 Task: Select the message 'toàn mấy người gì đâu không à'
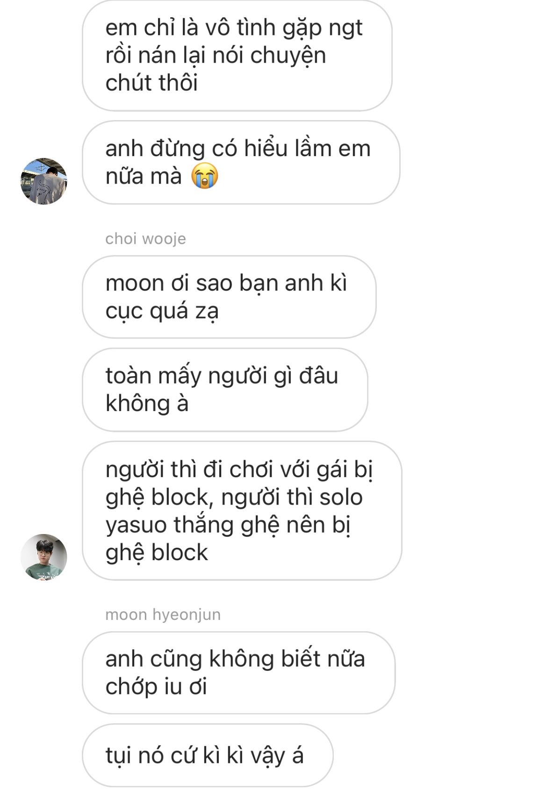(x=225, y=390)
